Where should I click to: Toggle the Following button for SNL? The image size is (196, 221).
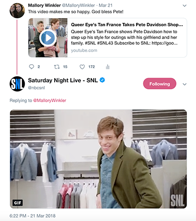(x=159, y=84)
